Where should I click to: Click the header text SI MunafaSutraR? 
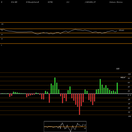(32, 2)
